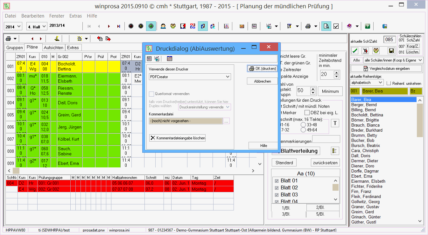Click the magnifier print preview icon in toolbar
Viewport: 428px width, 235px height.
pyautogui.click(x=326, y=26)
